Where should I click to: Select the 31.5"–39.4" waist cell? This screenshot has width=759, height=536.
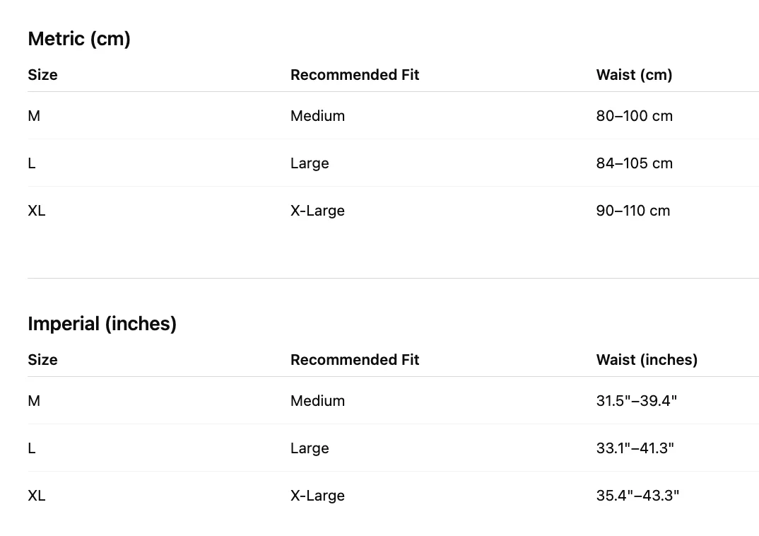point(637,400)
